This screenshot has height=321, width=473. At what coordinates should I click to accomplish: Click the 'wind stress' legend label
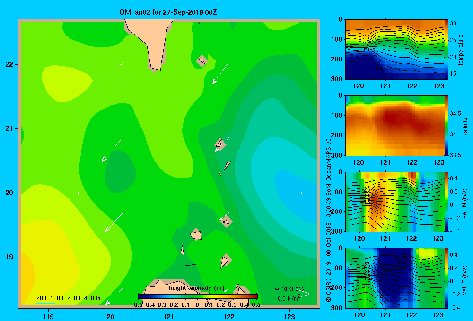point(289,289)
